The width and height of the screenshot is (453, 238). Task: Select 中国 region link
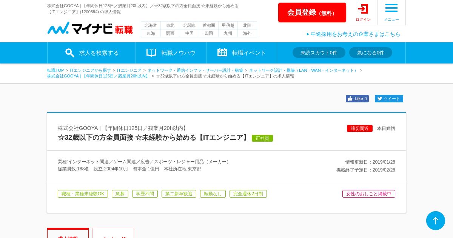[x=190, y=33]
